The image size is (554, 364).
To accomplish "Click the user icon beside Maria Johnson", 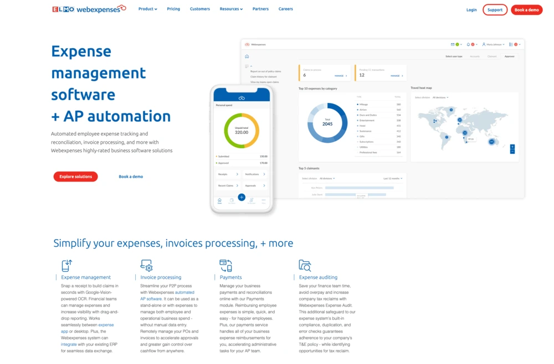I will 484,44.
